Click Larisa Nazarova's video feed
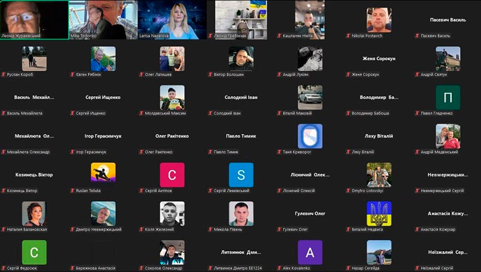This screenshot has height=272, width=481. [x=172, y=19]
